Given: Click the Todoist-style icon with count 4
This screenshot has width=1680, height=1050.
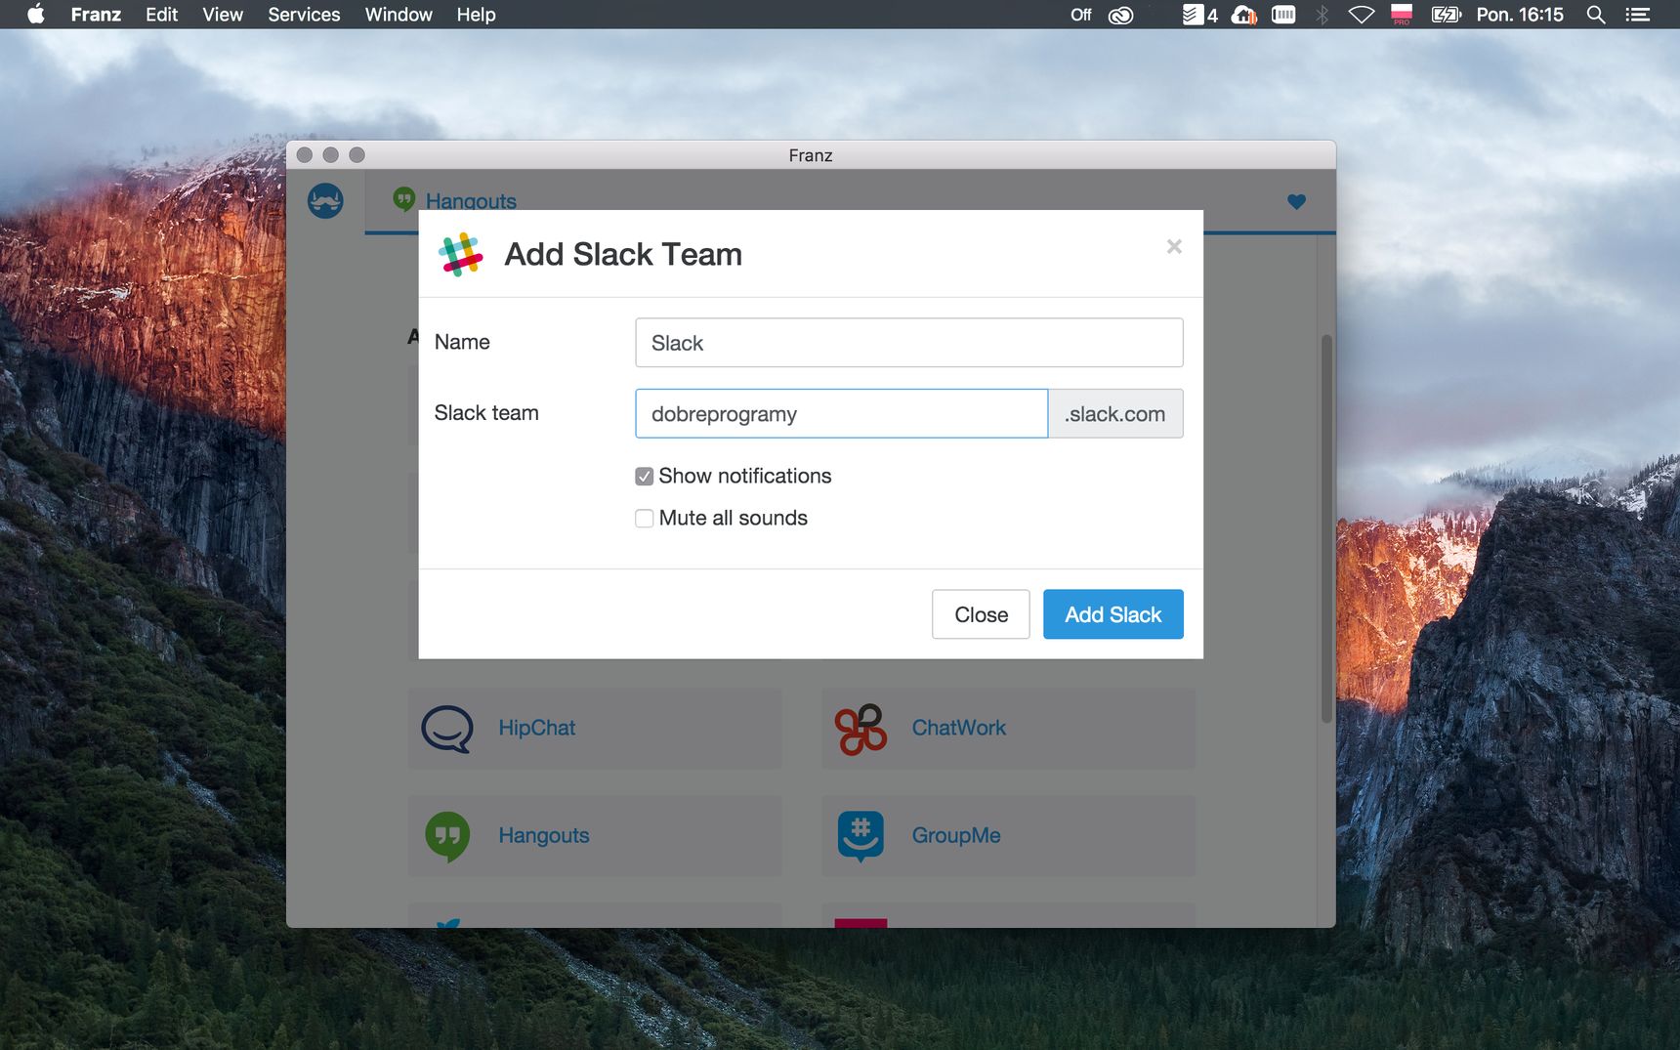Looking at the screenshot, I should [1199, 15].
